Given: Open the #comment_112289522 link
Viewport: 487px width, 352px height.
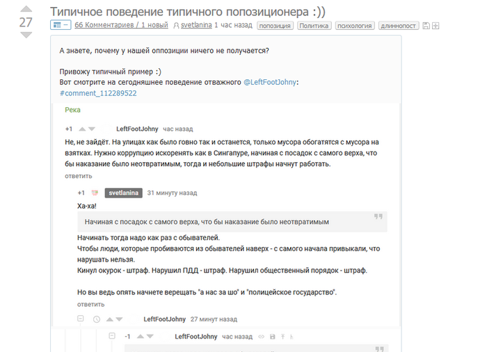Looking at the screenshot, I should pyautogui.click(x=98, y=93).
